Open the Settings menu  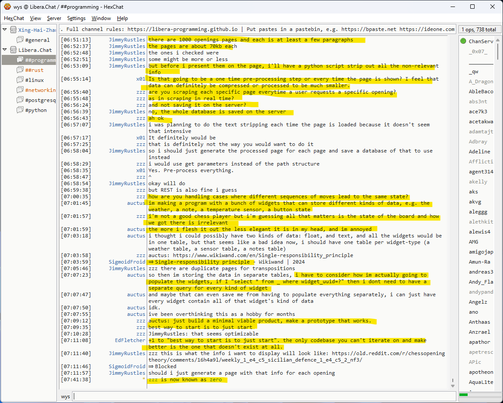tap(76, 18)
